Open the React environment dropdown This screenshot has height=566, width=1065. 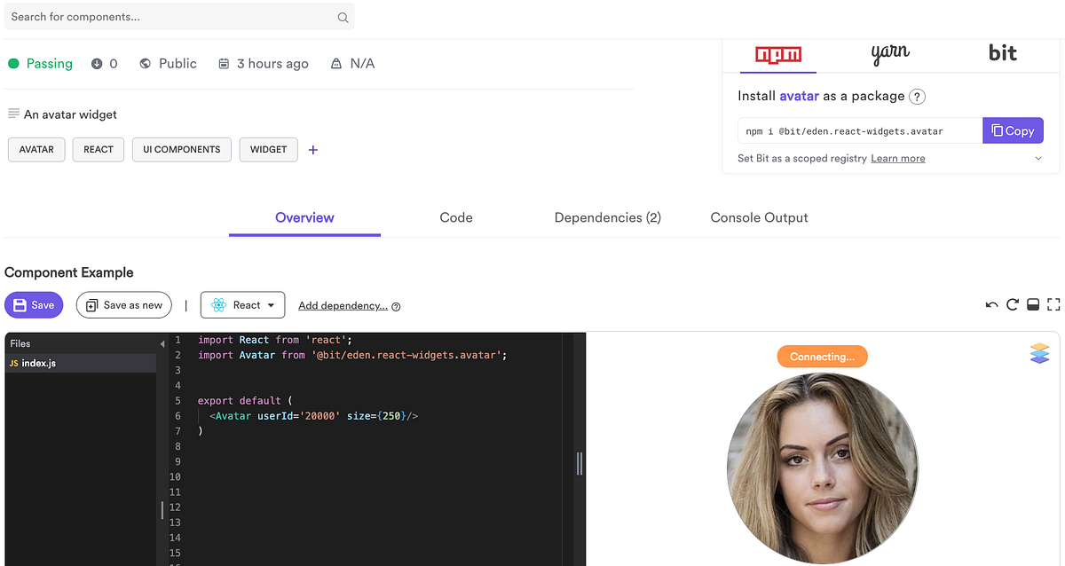click(x=242, y=304)
